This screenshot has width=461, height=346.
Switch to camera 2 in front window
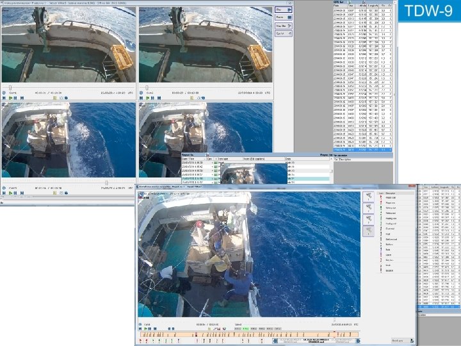click(368, 208)
